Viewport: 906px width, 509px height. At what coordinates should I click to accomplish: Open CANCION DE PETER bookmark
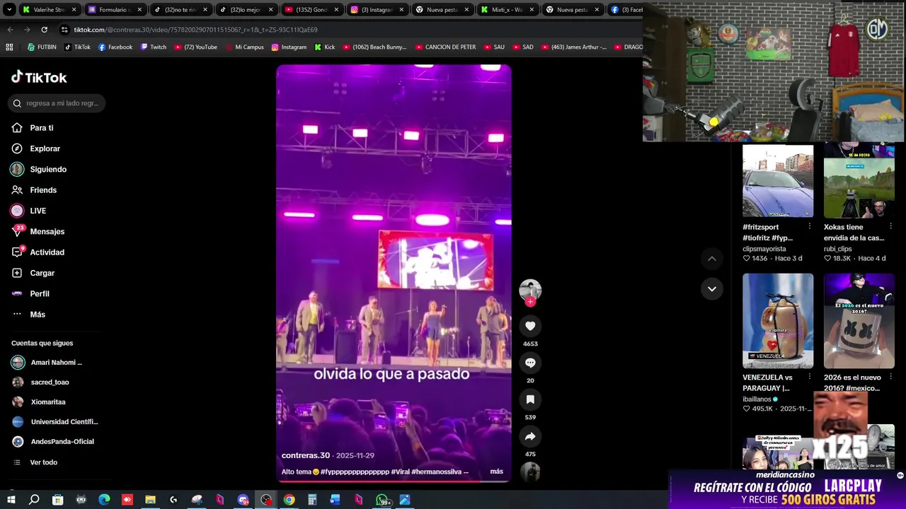[x=445, y=47]
